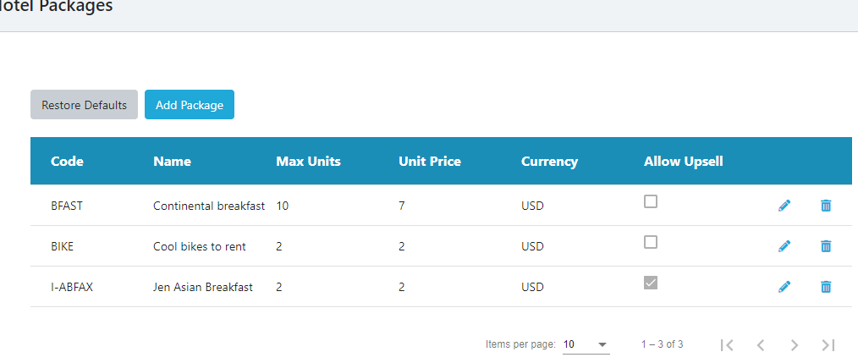Screen dimensions: 858x363
Task: Enable Allow Upsell for Continental breakfast
Action: pyautogui.click(x=651, y=201)
